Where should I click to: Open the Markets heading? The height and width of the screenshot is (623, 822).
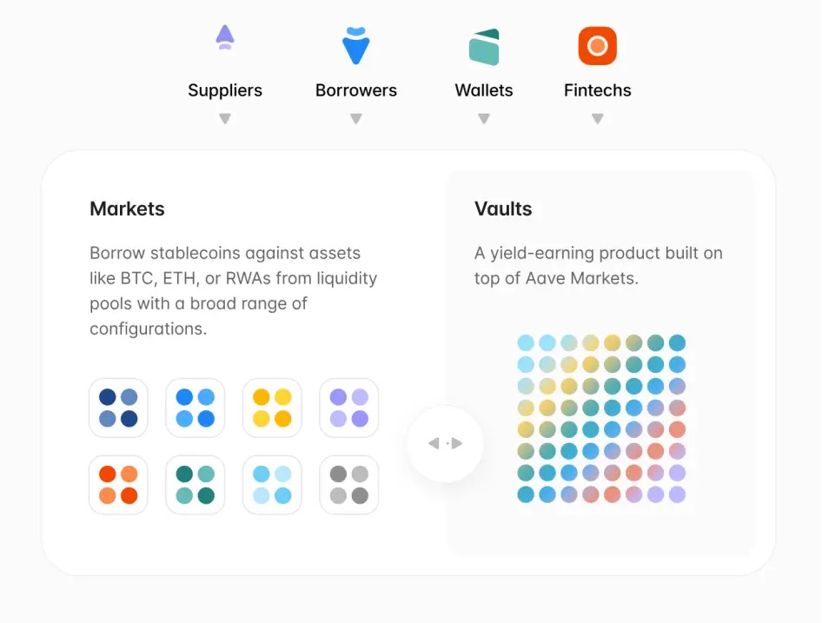click(x=127, y=209)
